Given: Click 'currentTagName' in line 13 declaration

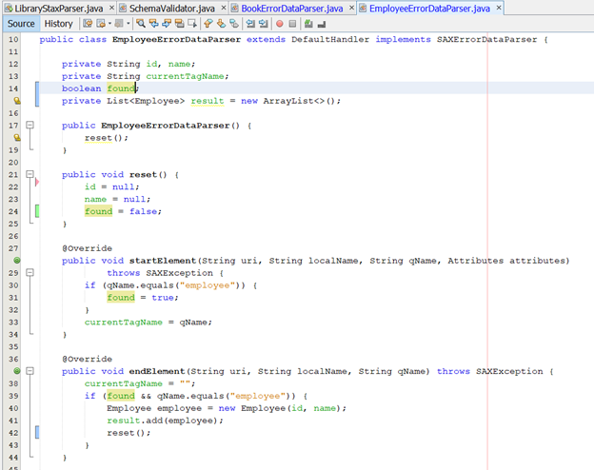Looking at the screenshot, I should pyautogui.click(x=186, y=76).
